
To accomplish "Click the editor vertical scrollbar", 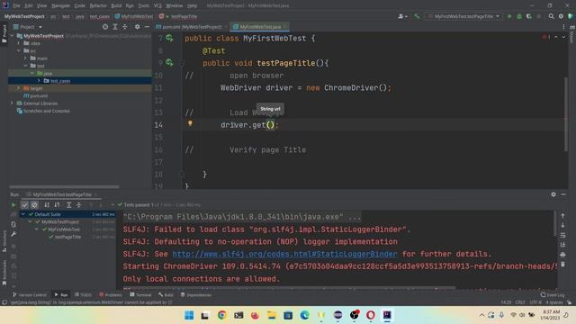I will (566, 114).
